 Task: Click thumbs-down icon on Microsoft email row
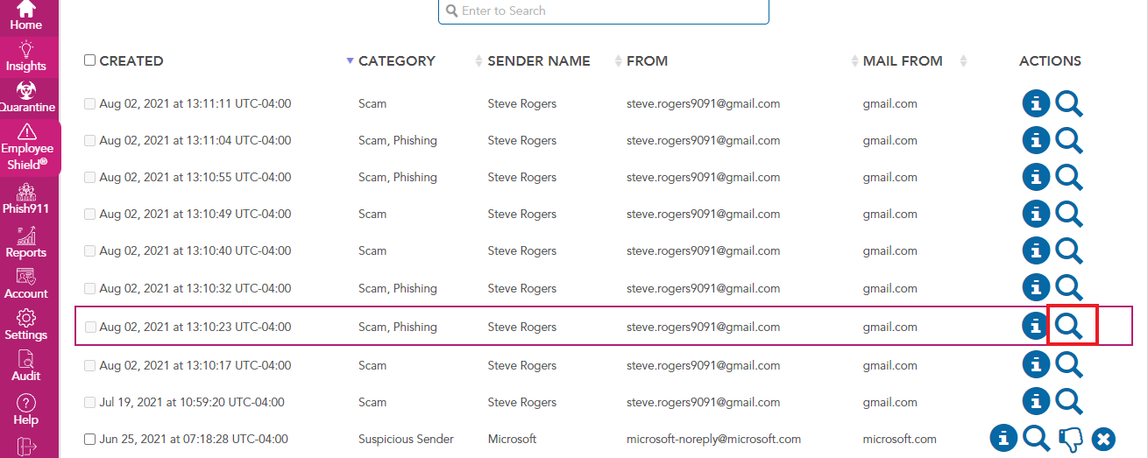[x=1070, y=439]
